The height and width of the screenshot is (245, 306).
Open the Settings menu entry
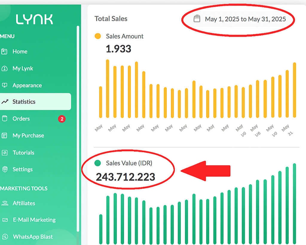click(x=22, y=169)
